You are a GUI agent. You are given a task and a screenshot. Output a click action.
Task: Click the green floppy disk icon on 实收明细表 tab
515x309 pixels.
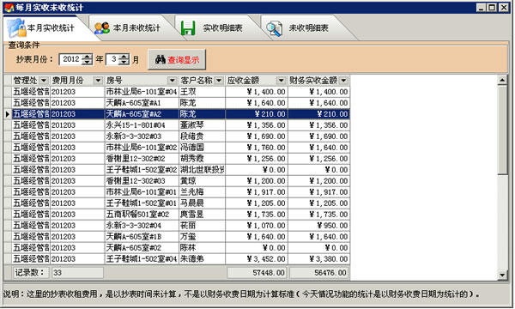(188, 28)
